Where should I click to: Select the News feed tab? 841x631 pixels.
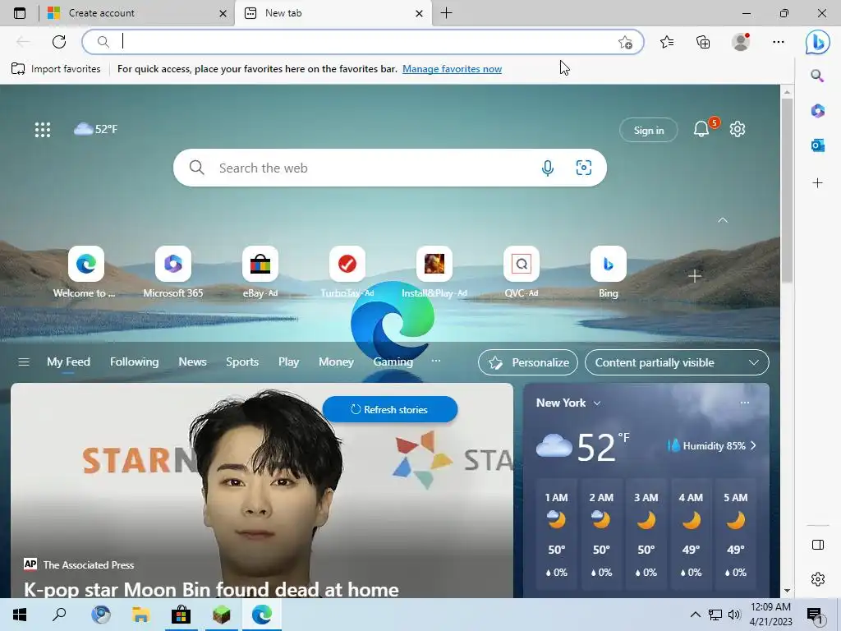coord(192,362)
